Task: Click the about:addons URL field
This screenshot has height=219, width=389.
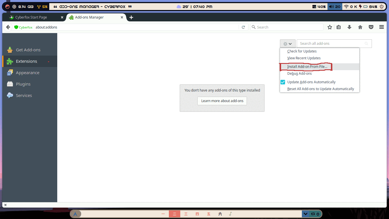Action: [x=136, y=27]
